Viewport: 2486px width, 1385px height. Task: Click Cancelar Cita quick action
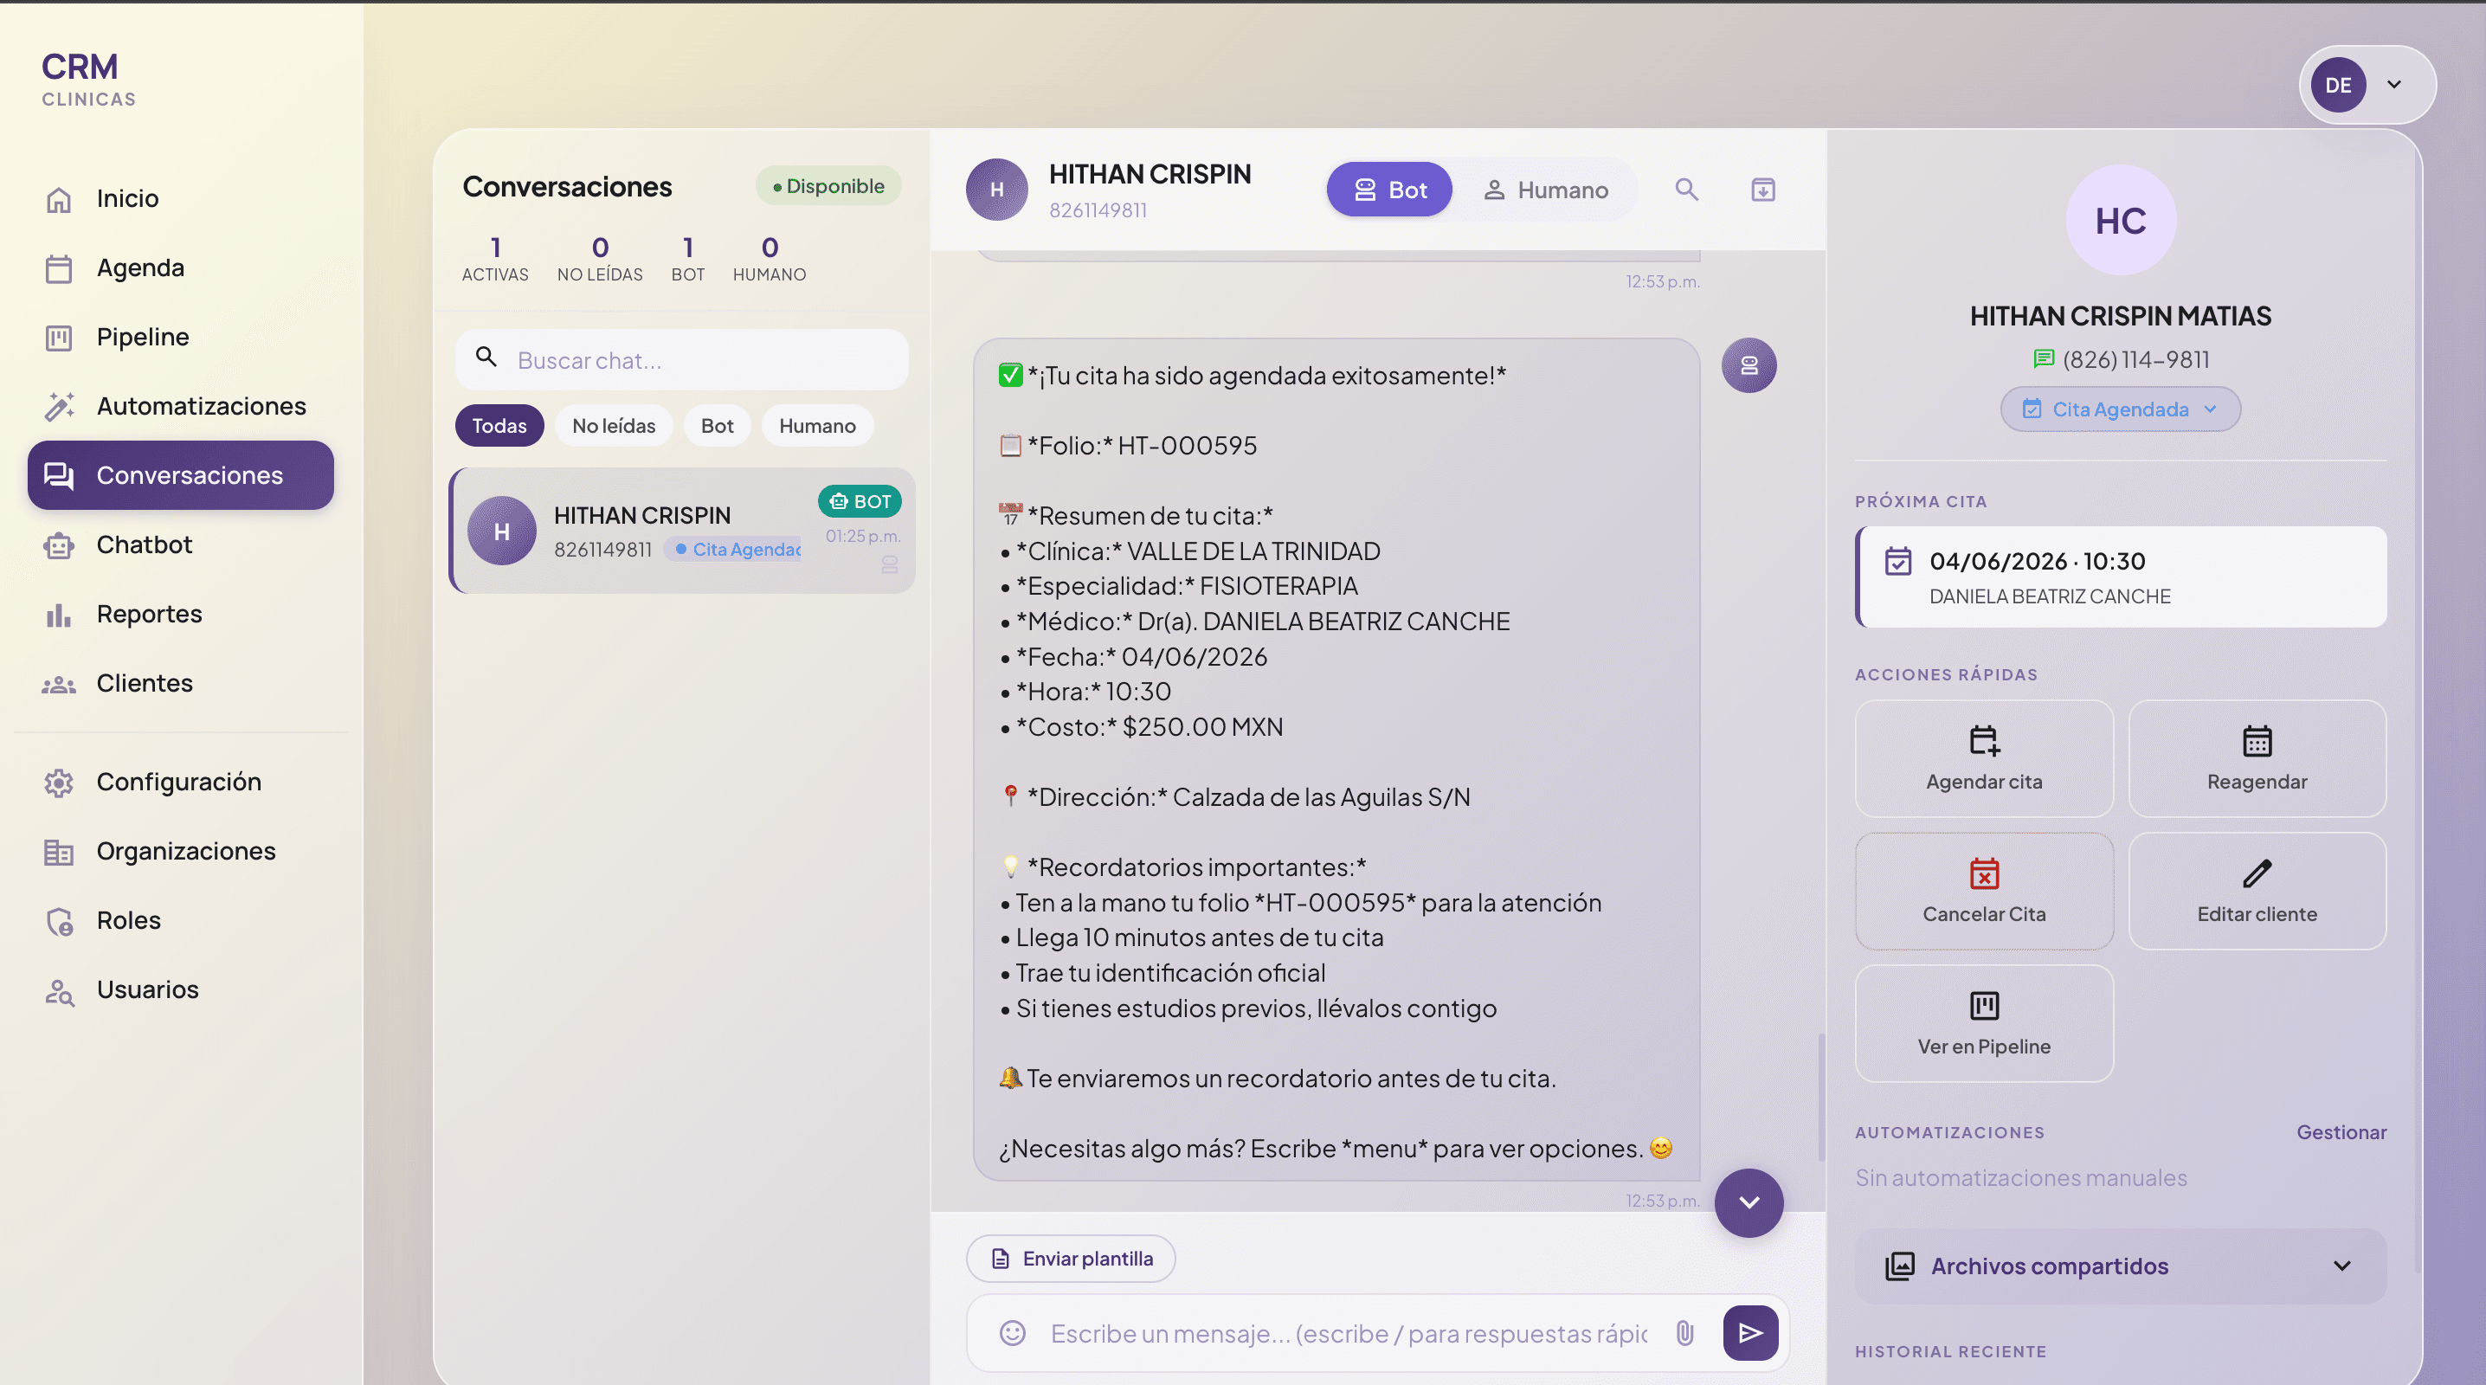pos(1984,891)
